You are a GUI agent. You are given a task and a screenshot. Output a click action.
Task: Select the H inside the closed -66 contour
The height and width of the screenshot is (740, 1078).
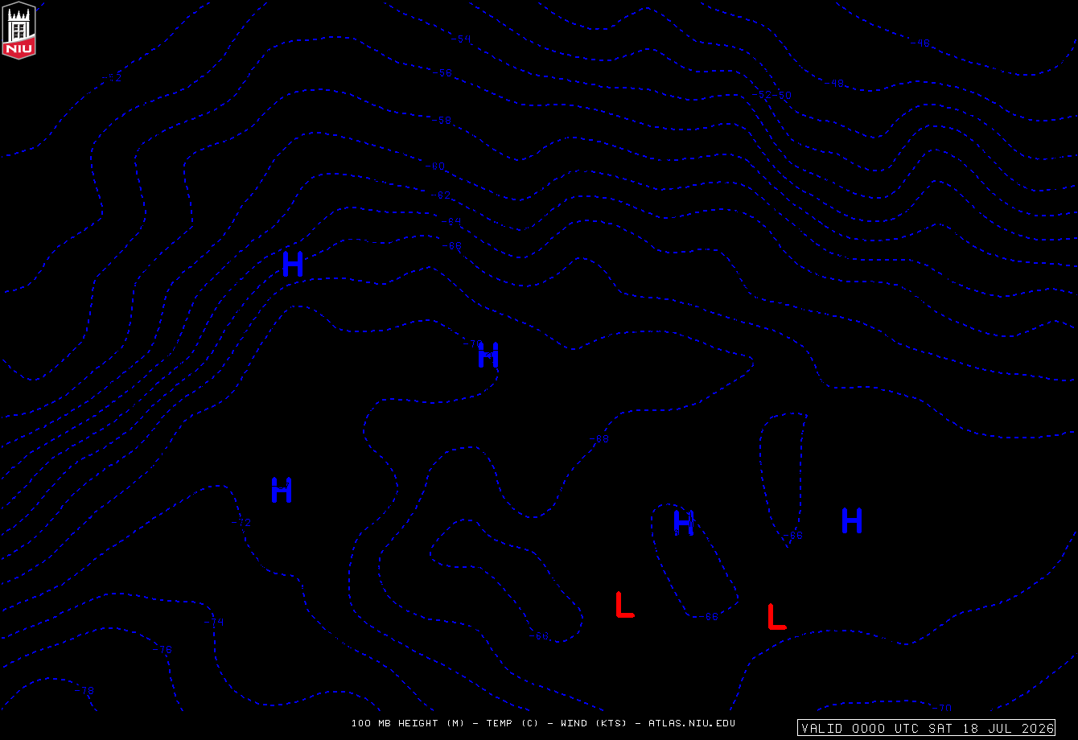tap(683, 522)
